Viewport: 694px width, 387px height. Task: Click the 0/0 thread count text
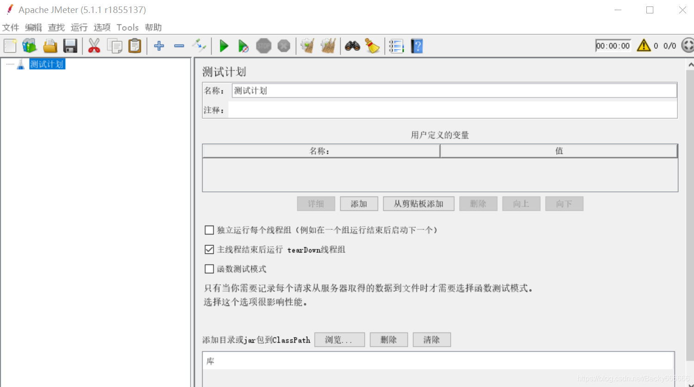click(x=669, y=45)
